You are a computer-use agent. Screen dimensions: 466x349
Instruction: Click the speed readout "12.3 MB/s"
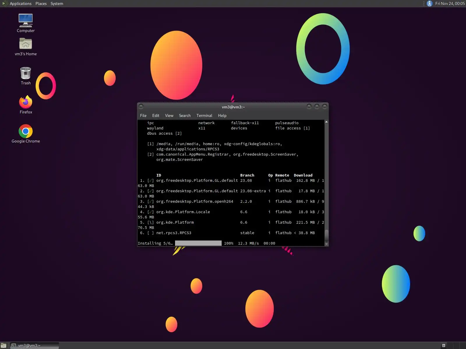tap(248, 243)
